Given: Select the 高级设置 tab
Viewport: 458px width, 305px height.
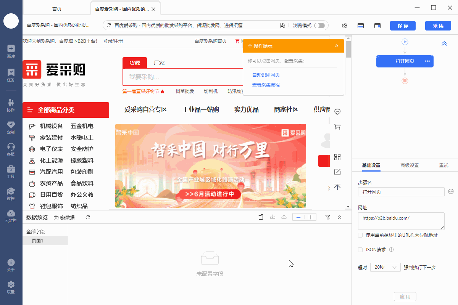Looking at the screenshot, I should [x=410, y=165].
